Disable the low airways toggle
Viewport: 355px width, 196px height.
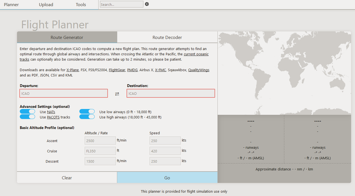[87, 111]
